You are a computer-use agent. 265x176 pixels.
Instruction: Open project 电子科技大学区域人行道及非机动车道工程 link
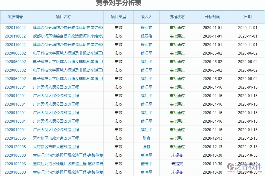(x=67, y=53)
